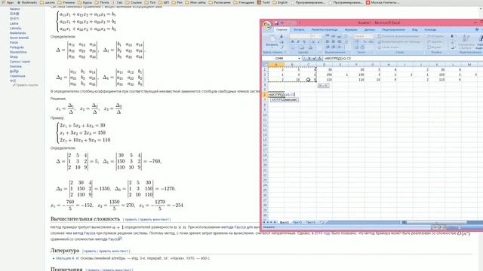The image size is (483, 271).
Task: Click the Insert function fx icon
Action: [320, 59]
